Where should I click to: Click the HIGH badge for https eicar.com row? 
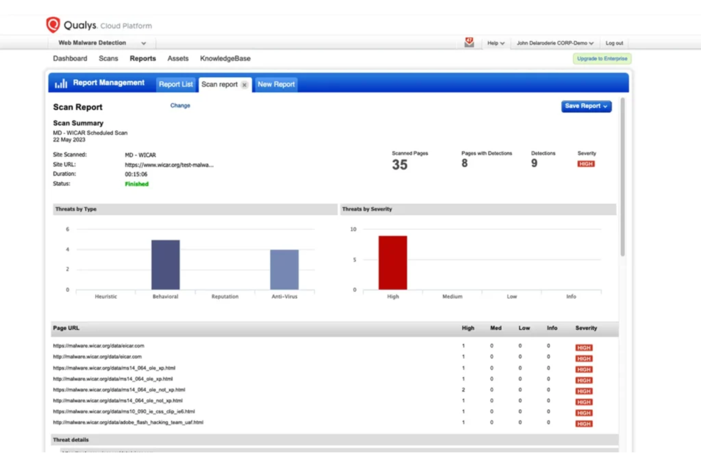(x=584, y=348)
